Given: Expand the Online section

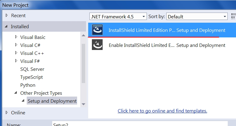Looking at the screenshot, I should (7, 112).
